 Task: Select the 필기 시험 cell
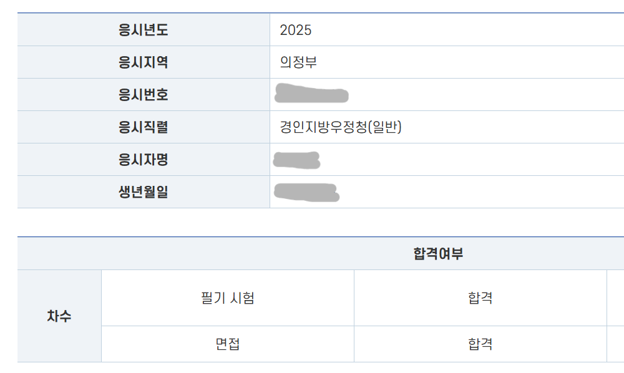(227, 298)
